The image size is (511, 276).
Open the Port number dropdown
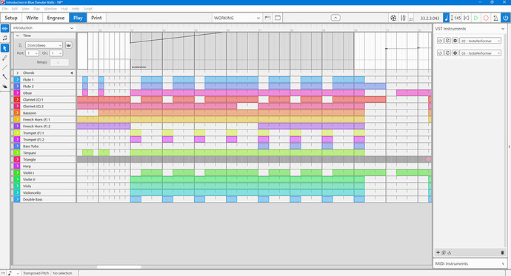tap(33, 53)
